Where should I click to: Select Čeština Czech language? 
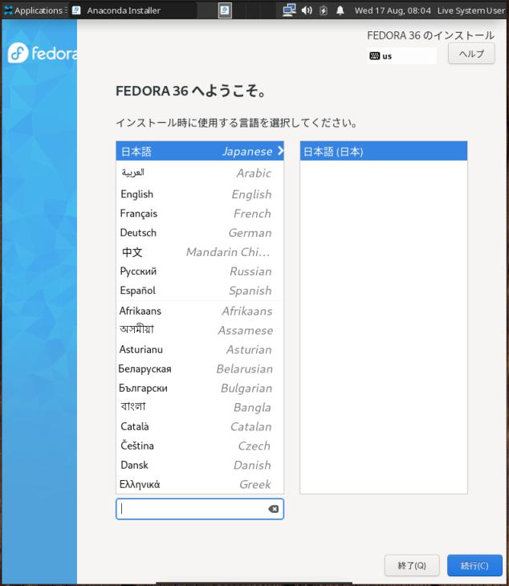coord(200,446)
